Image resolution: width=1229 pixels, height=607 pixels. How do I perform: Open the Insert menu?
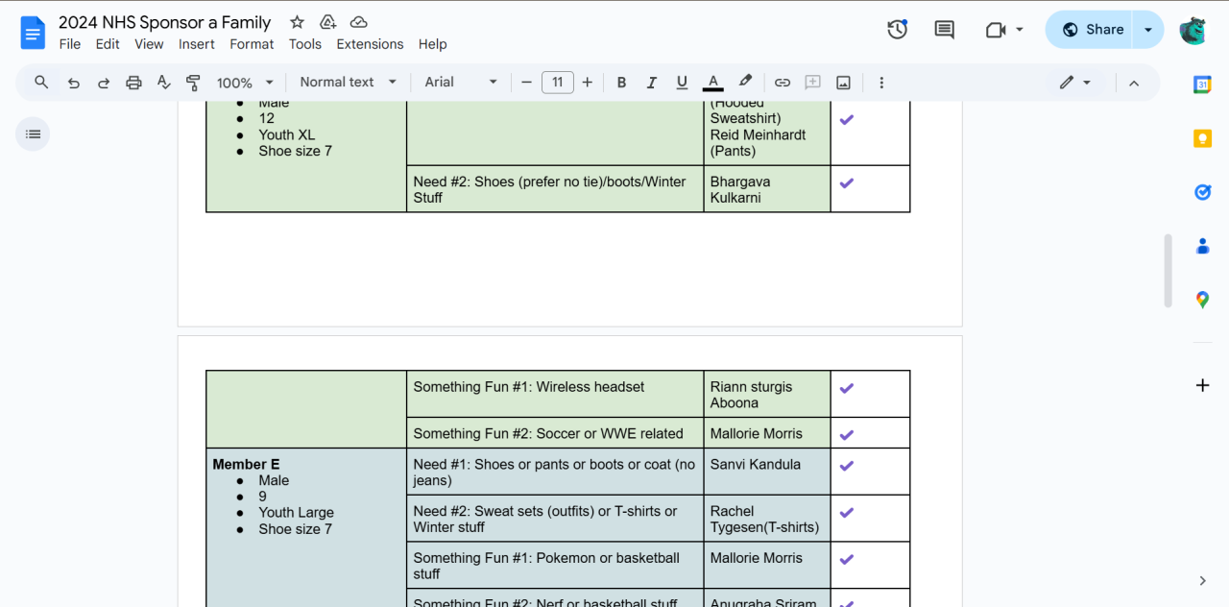point(197,44)
